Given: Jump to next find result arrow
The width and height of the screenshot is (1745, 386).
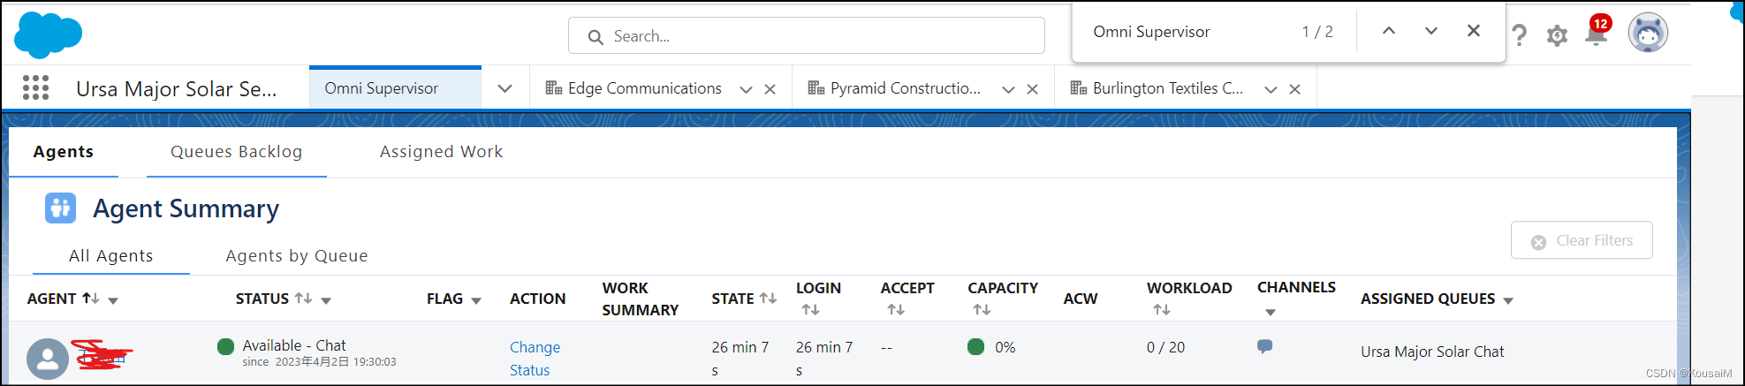Looking at the screenshot, I should click(1431, 31).
